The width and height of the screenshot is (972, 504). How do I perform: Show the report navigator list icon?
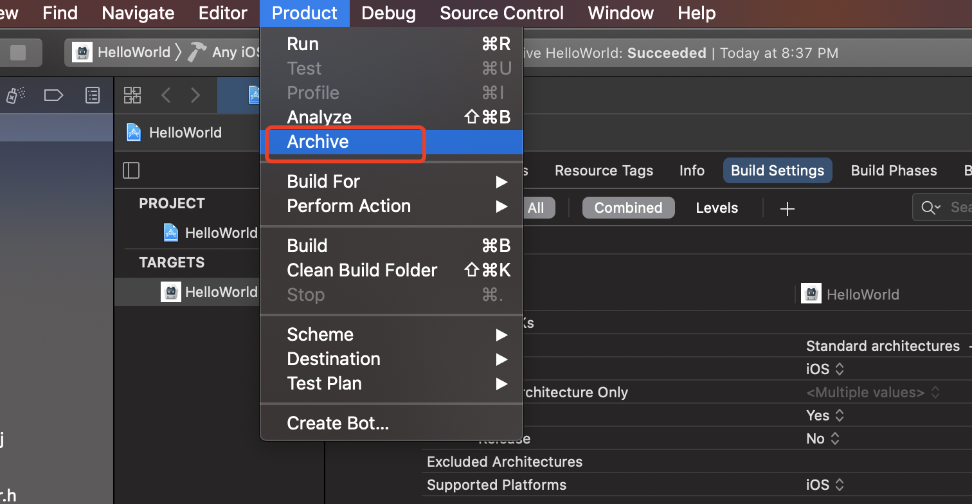click(x=93, y=96)
